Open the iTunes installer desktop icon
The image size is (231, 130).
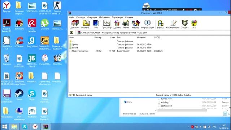coord(45,60)
